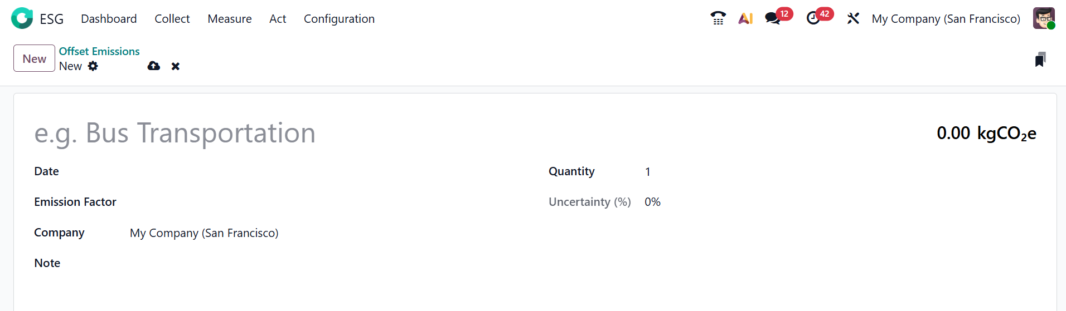Launch the AI assistant icon
The width and height of the screenshot is (1066, 311).
745,18
